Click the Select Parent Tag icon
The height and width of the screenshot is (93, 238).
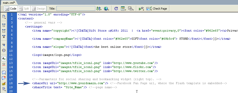4,44
